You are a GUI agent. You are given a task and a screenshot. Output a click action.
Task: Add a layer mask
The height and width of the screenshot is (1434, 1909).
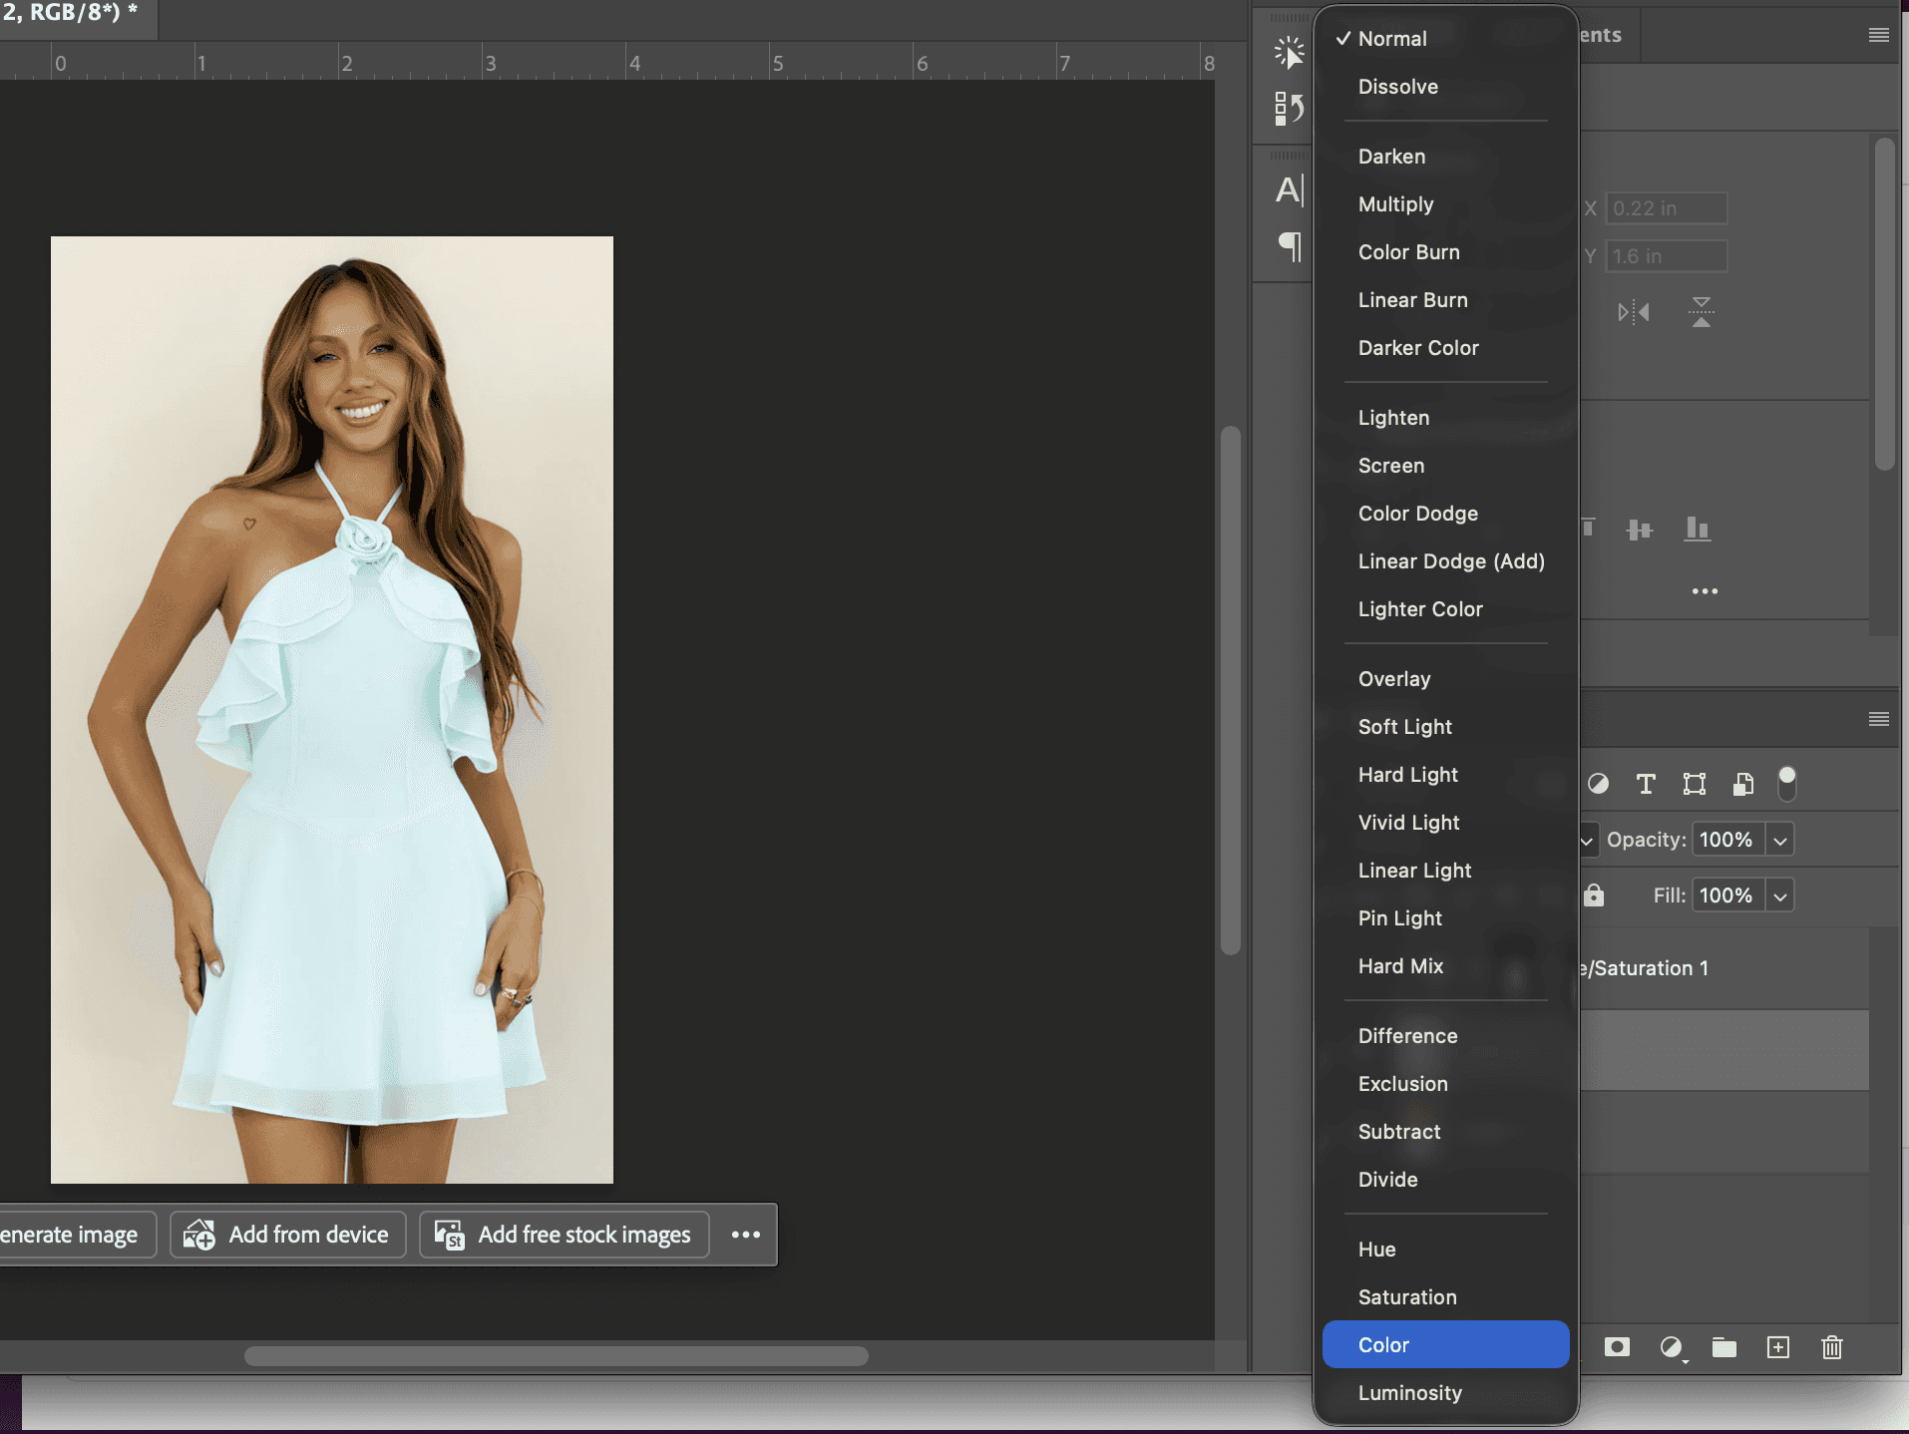click(1617, 1347)
